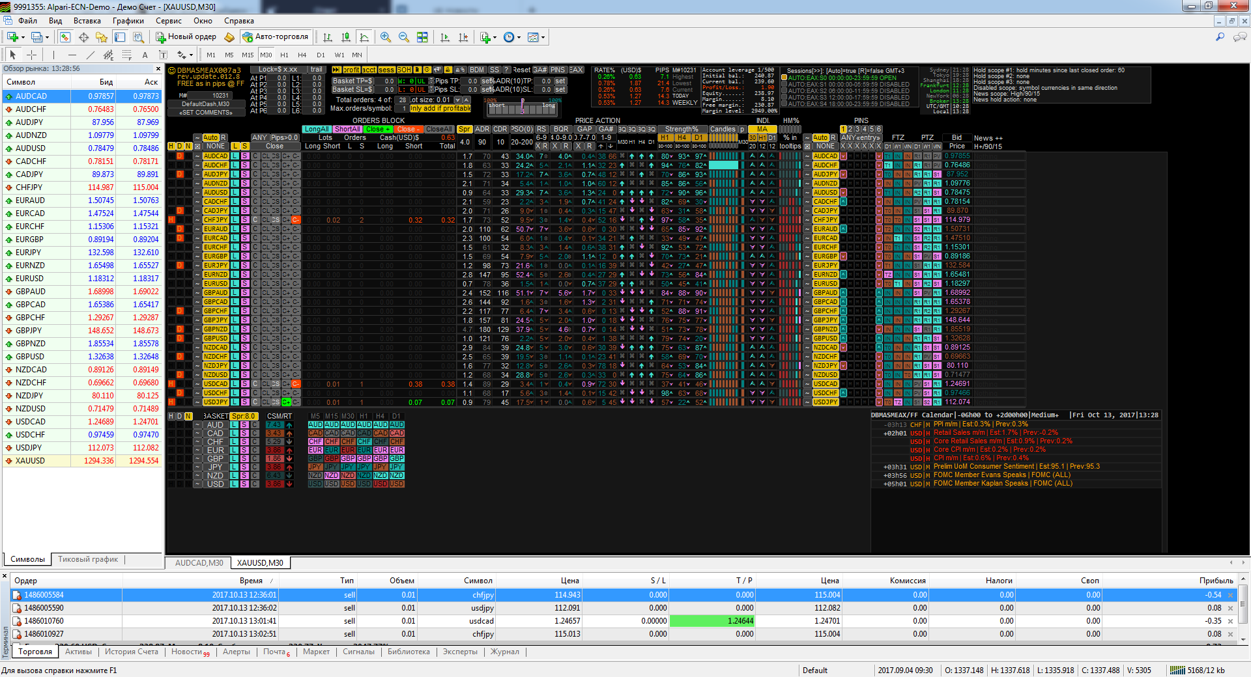
Task: Open the Сервис menu
Action: point(169,21)
